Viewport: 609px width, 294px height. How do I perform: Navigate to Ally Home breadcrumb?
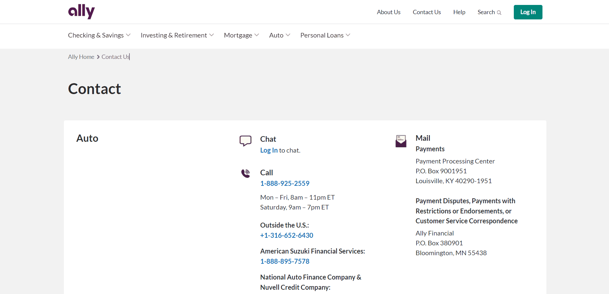(x=81, y=57)
